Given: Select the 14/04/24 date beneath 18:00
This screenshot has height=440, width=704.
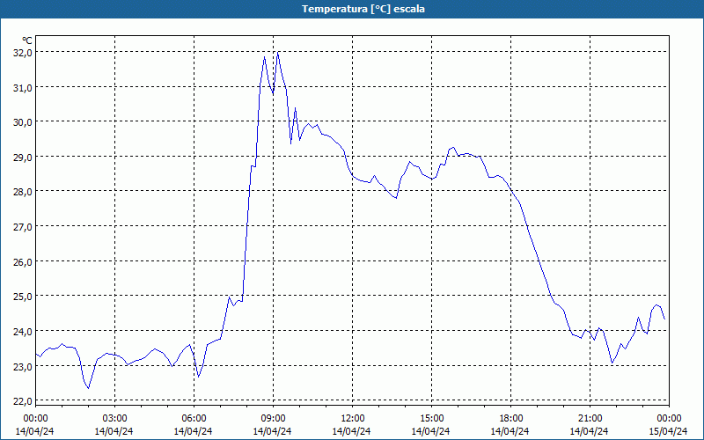Looking at the screenshot, I should point(510,431).
